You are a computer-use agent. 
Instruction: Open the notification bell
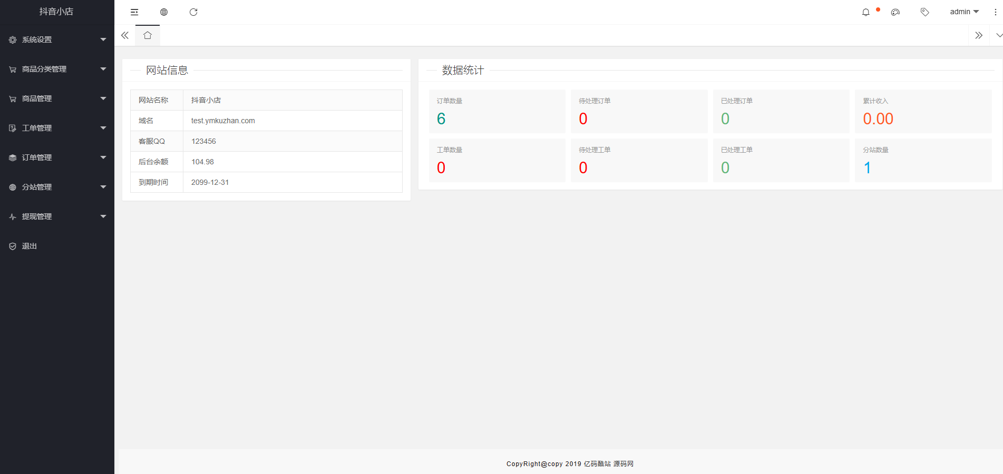pyautogui.click(x=865, y=12)
